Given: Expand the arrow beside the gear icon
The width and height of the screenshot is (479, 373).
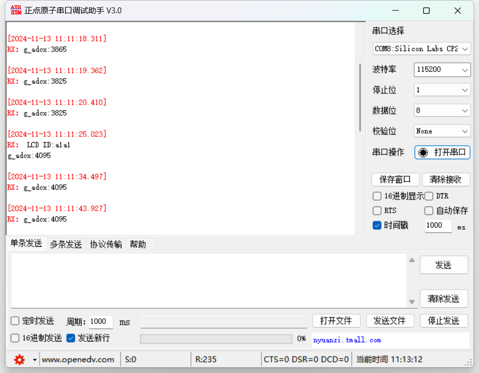Looking at the screenshot, I should 35,360.
